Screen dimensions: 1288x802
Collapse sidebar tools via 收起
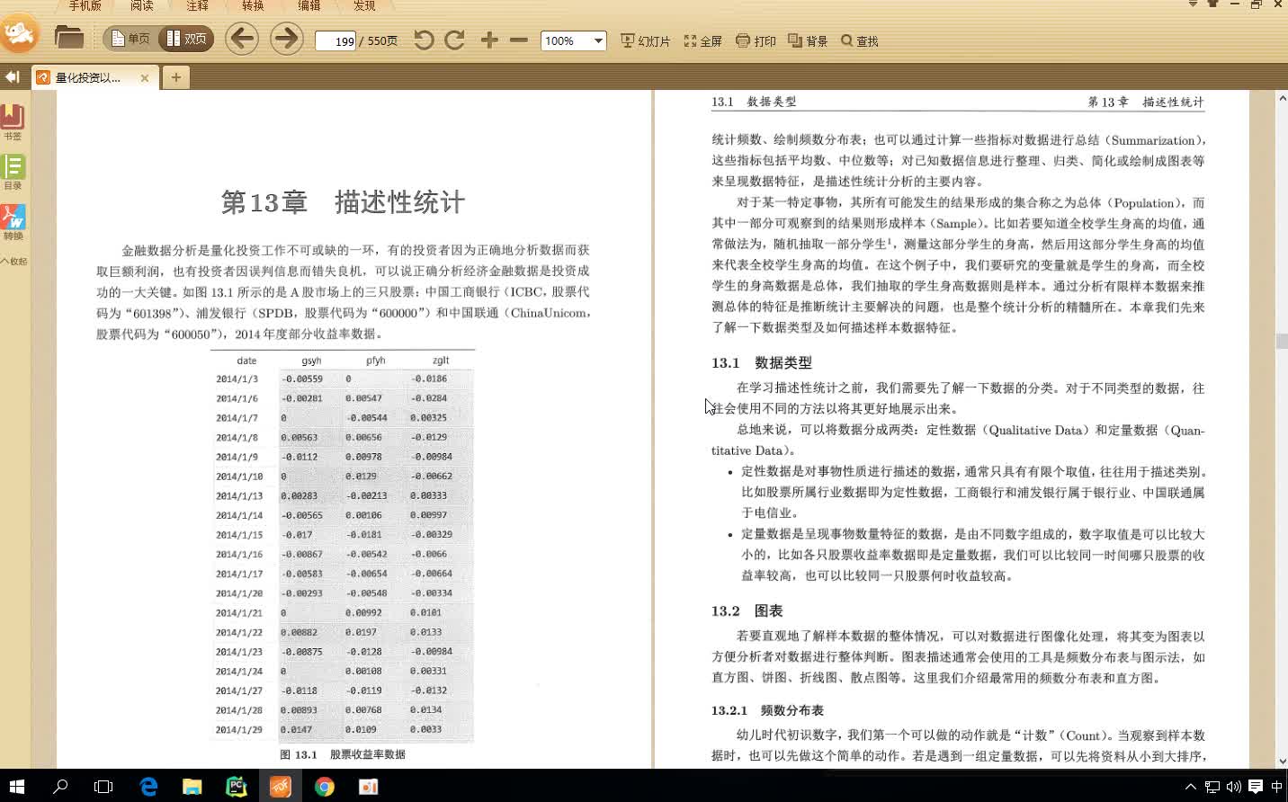point(13,261)
